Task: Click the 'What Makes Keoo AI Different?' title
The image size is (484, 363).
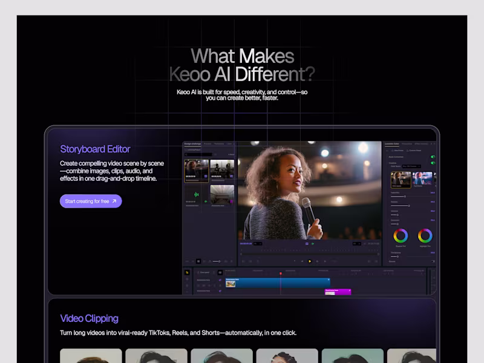Action: [x=242, y=65]
